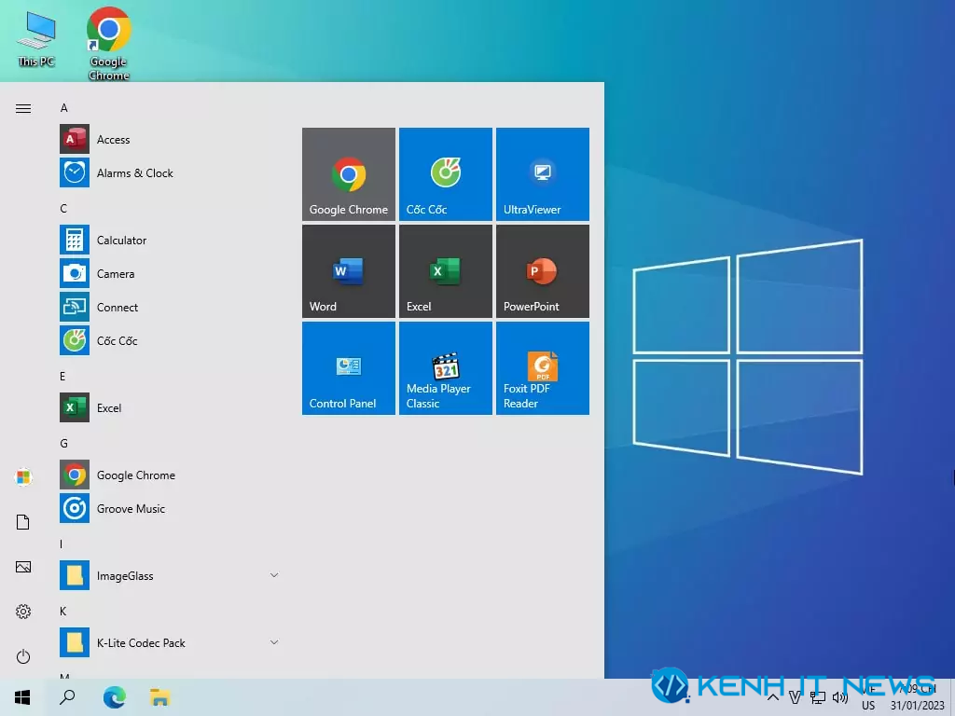The height and width of the screenshot is (716, 955).
Task: Click the letter A group header
Action: coord(64,108)
